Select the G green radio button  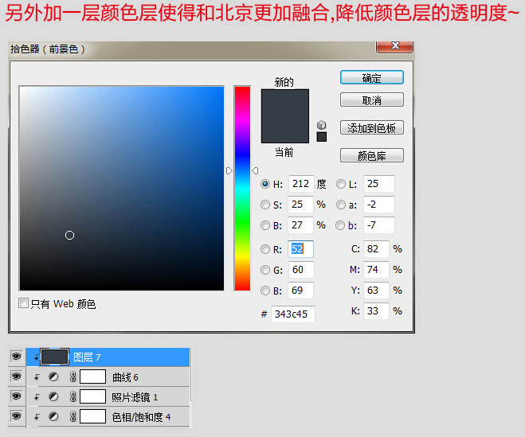[x=265, y=270]
